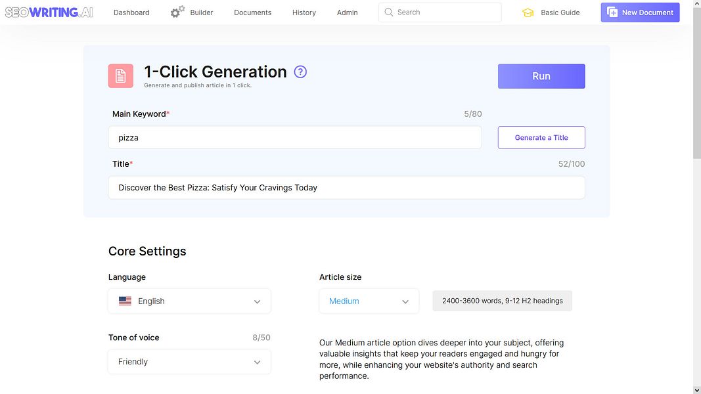Image resolution: width=701 pixels, height=394 pixels.
Task: Click the SEOWRITING.AI logo
Action: point(47,12)
